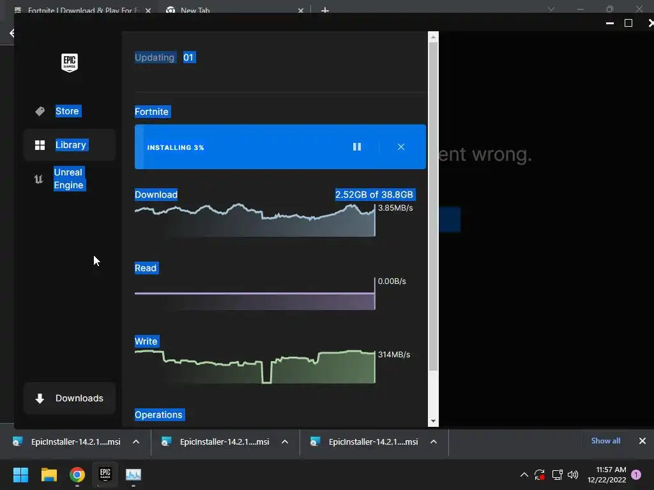Click the Downloads arrow icon

pos(40,399)
